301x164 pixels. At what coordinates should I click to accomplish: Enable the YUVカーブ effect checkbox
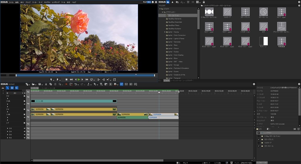(x=259, y=143)
